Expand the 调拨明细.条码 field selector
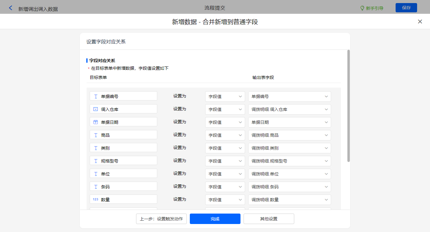430x232 pixels. pyautogui.click(x=289, y=187)
